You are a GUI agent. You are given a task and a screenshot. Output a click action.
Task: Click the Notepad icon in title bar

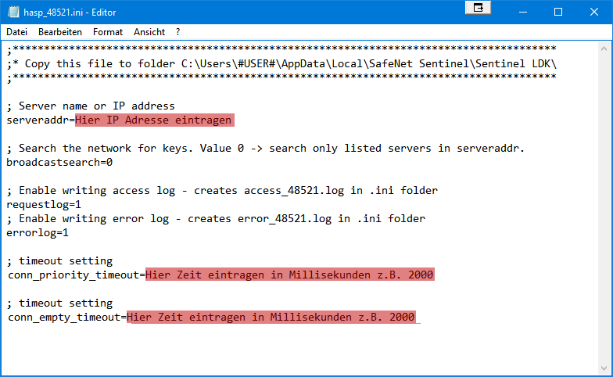13,13
